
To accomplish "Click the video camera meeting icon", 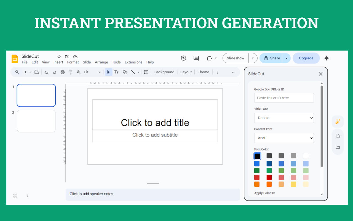I will [210, 58].
